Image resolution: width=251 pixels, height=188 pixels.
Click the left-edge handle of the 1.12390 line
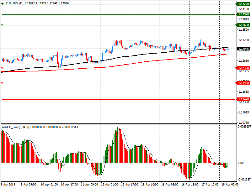click(x=2, y=68)
